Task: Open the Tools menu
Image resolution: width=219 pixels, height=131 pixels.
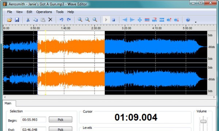Action: (59, 12)
